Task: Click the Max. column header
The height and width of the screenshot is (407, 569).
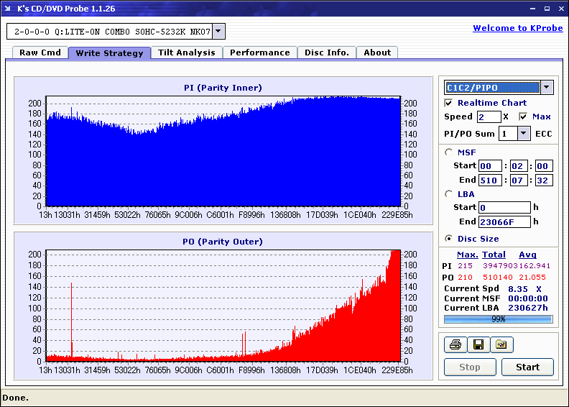Action: click(x=468, y=255)
